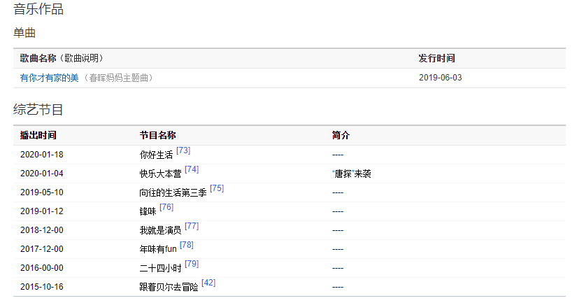Click the 歌曲名称 column header
Image resolution: width=577 pixels, height=303 pixels.
pyautogui.click(x=38, y=58)
